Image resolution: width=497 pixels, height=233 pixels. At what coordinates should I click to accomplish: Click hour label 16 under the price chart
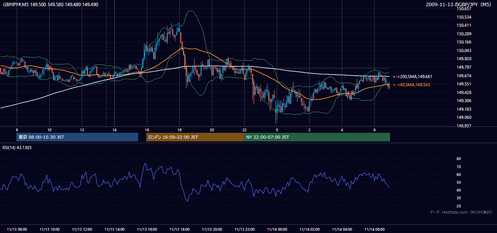point(147,130)
